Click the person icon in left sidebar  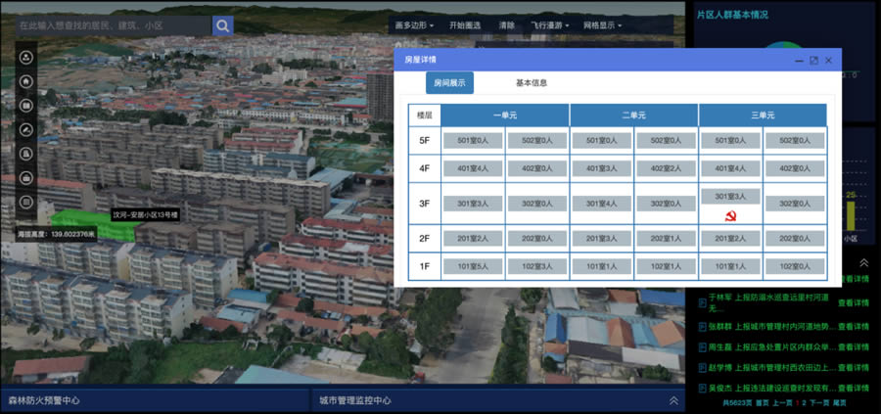[26, 57]
